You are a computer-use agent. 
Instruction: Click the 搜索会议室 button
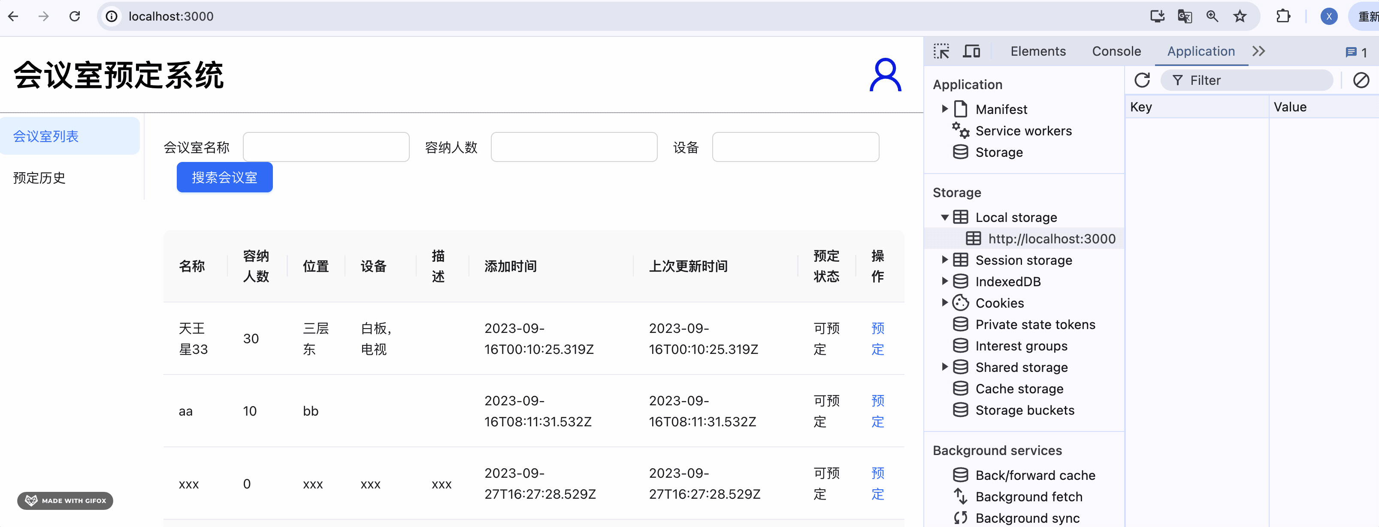(224, 177)
